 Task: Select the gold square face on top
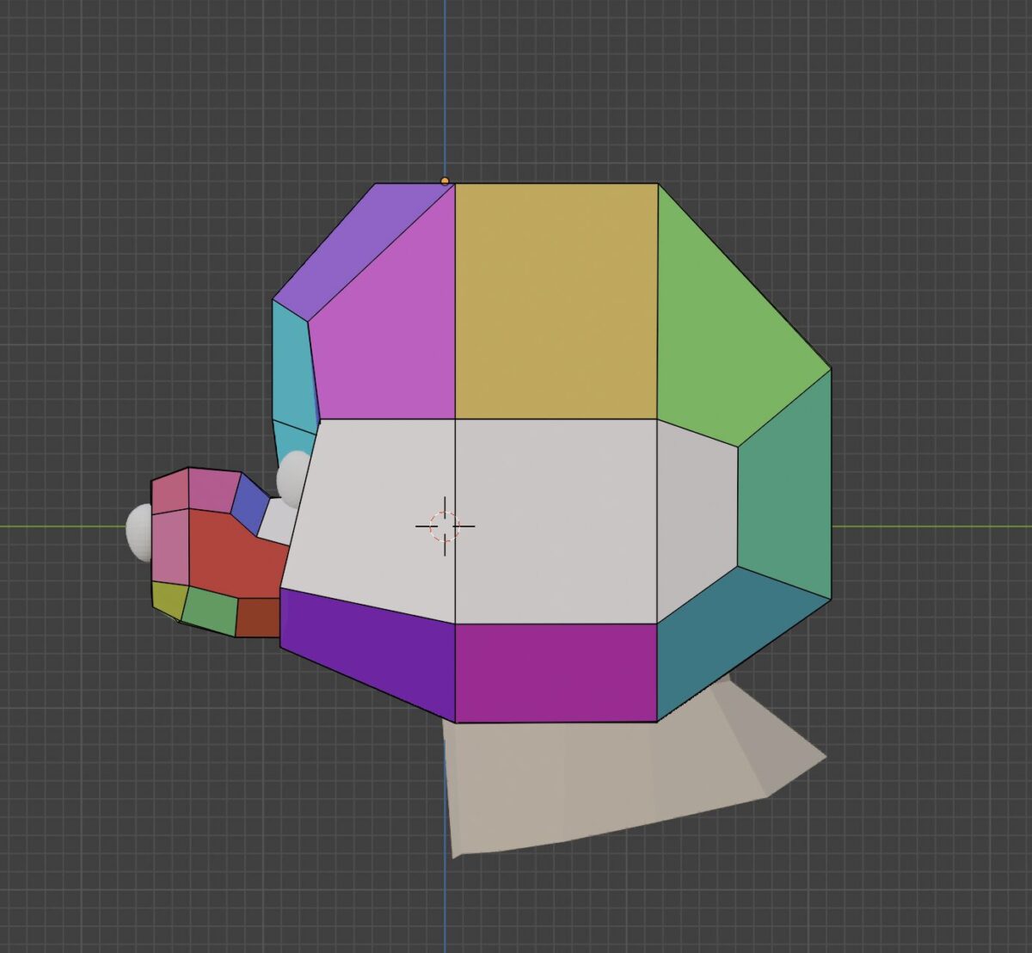[x=556, y=301]
